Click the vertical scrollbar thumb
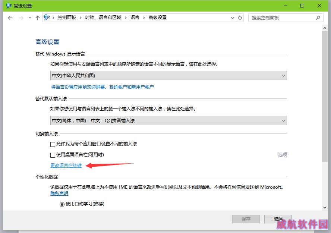Viewport: 331px width, 233px height. click(x=325, y=96)
